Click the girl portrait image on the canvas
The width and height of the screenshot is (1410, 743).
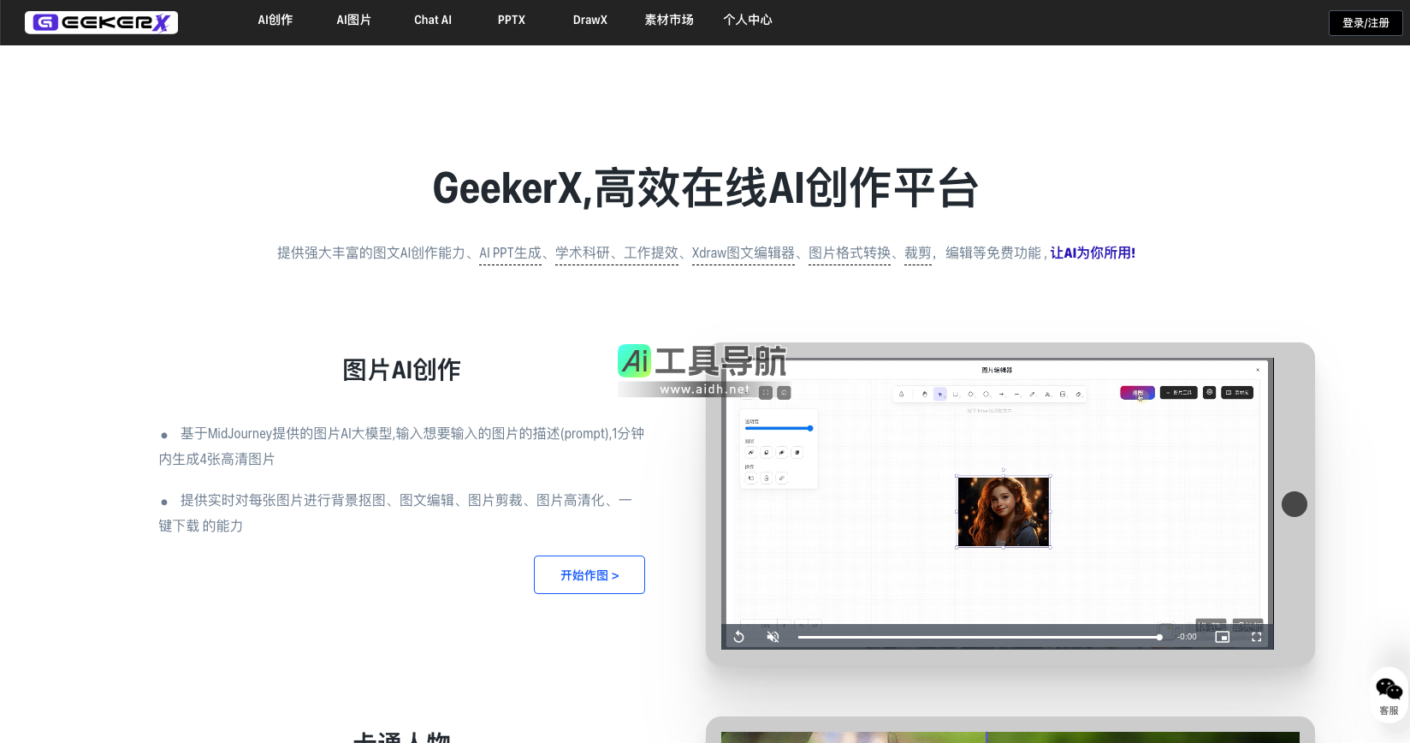pos(1003,512)
